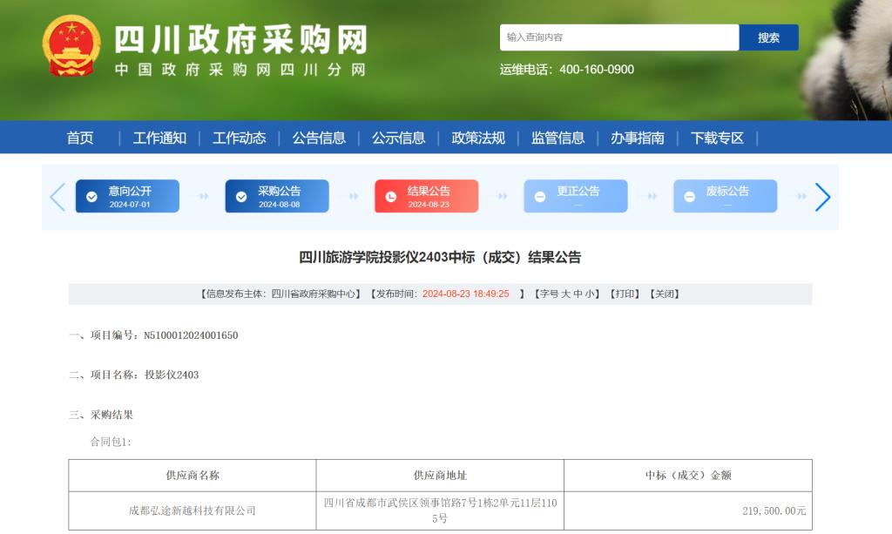Image resolution: width=892 pixels, height=534 pixels.
Task: Click the minus icon on 更正公告 step
Action: click(x=540, y=197)
